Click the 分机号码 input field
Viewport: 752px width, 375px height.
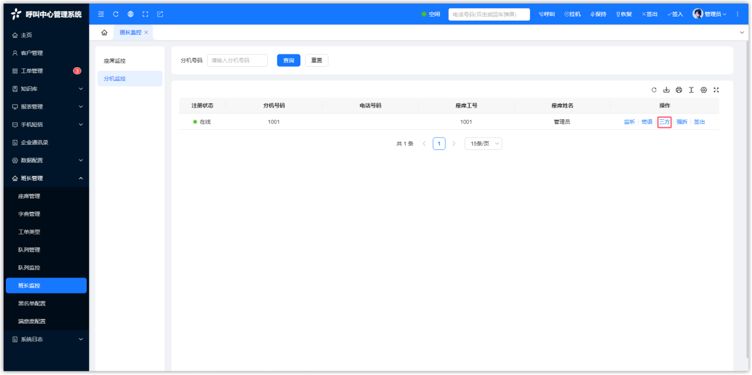point(237,60)
